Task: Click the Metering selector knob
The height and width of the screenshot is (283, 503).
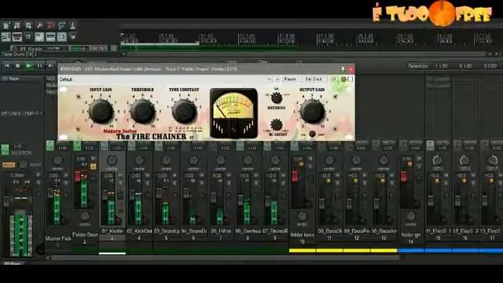Action: [x=276, y=97]
